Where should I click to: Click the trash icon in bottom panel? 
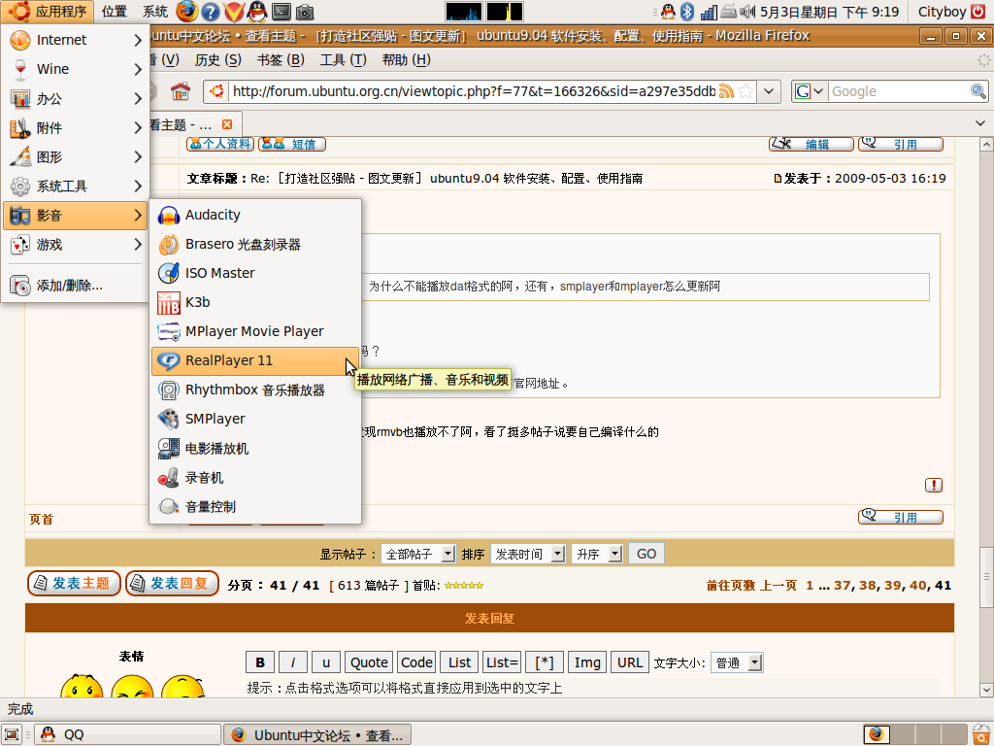tap(980, 734)
